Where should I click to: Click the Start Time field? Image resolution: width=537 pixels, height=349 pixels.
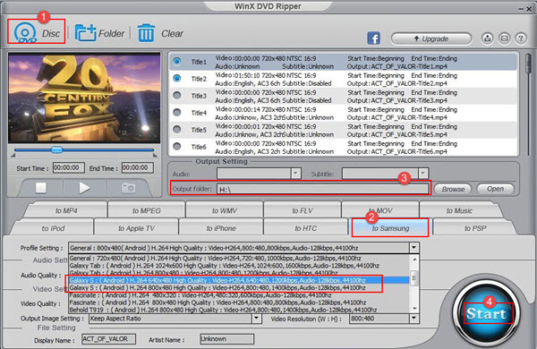[x=69, y=168]
